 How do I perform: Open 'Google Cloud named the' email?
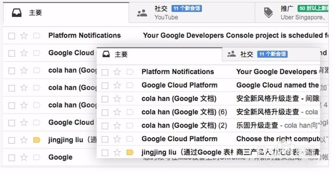(278, 85)
